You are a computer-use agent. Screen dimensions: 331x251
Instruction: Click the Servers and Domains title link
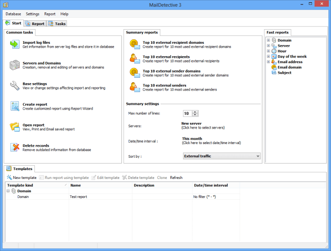[41, 63]
